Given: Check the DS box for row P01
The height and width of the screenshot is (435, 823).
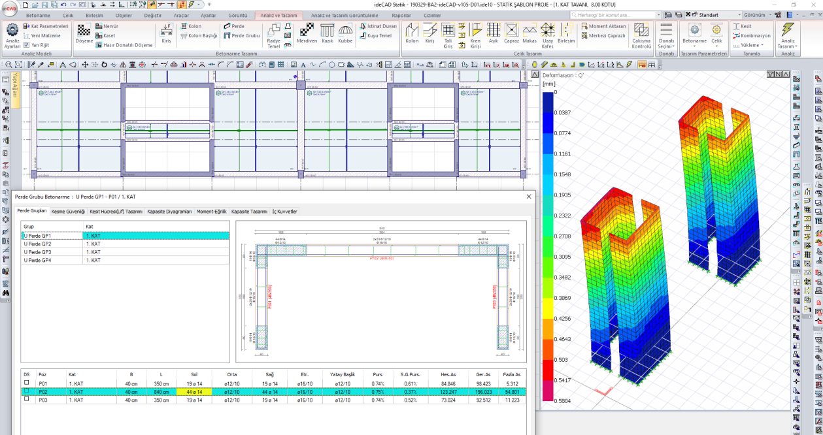Looking at the screenshot, I should click(x=27, y=383).
